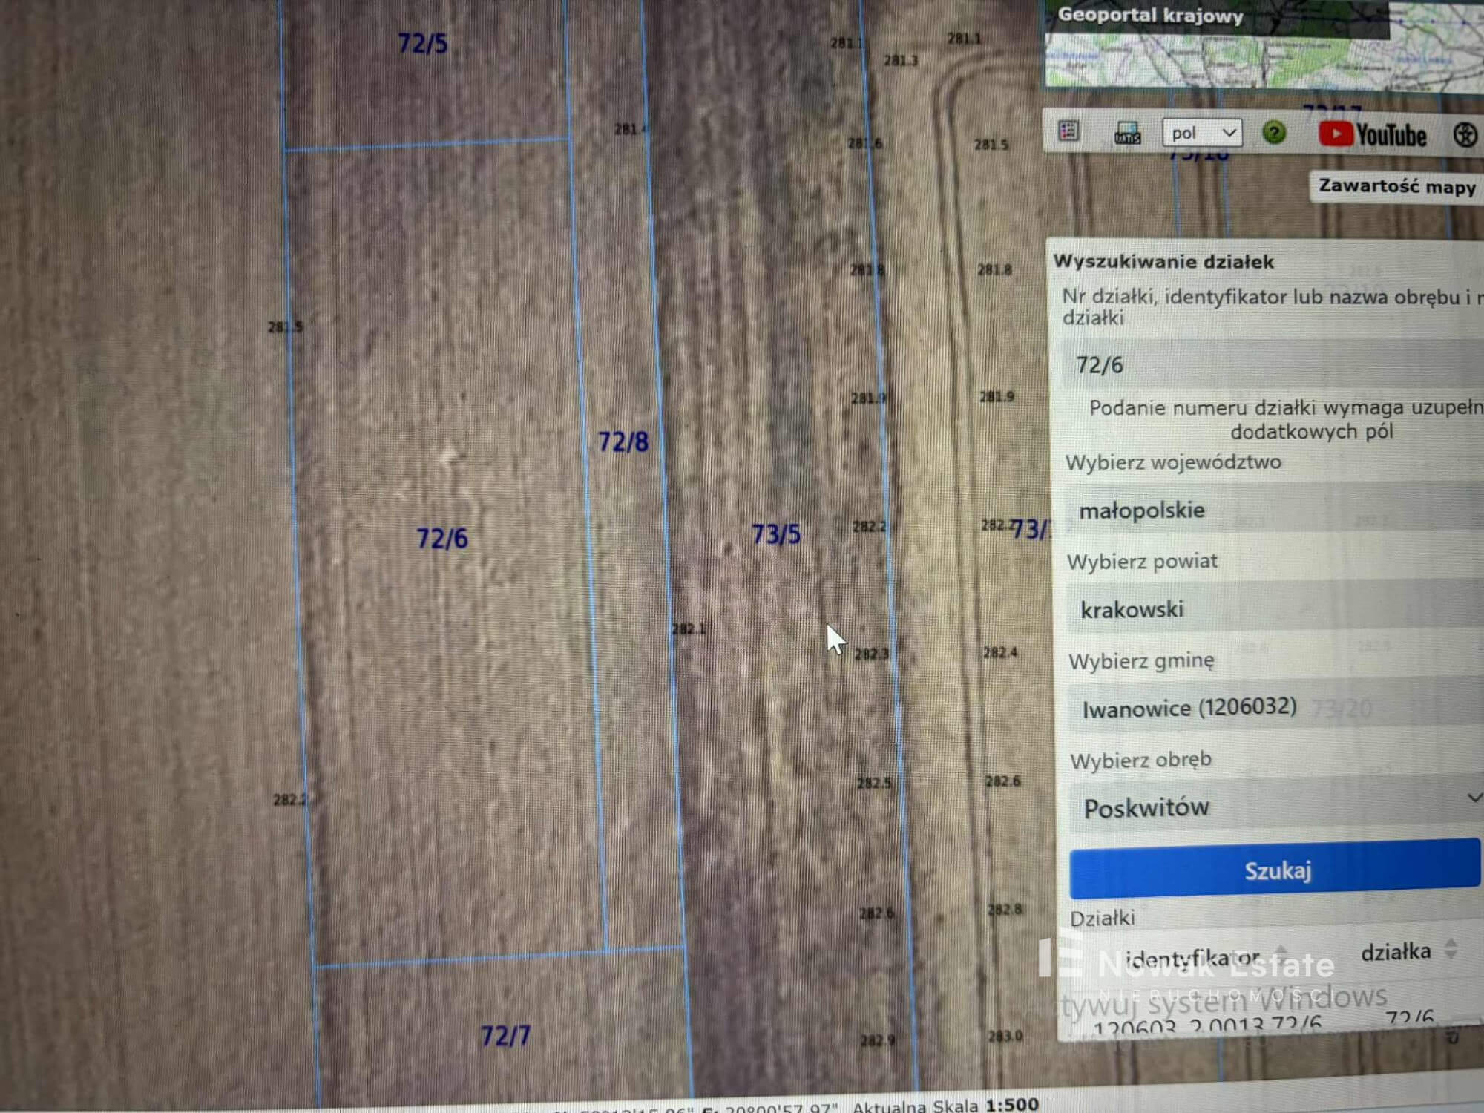The height and width of the screenshot is (1113, 1484).
Task: Open the YouTube channel link icon
Action: pos(1372,135)
